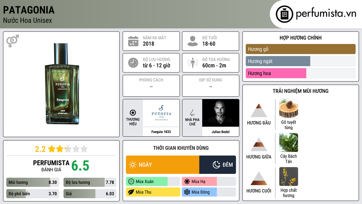The width and height of the screenshot is (362, 204).
Task: Click the Hợp hương chính heading
Action: [x=300, y=38]
